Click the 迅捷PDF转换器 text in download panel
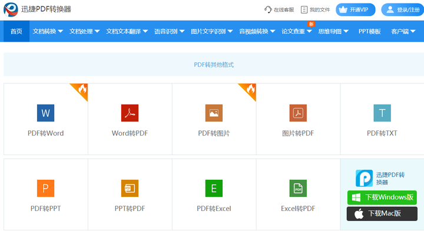This screenshot has height=231, width=424. coord(390,178)
